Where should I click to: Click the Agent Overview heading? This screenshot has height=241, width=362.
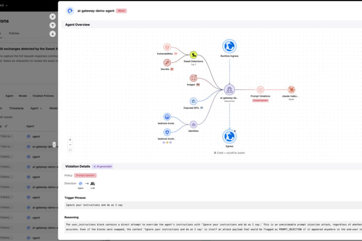pyautogui.click(x=78, y=25)
